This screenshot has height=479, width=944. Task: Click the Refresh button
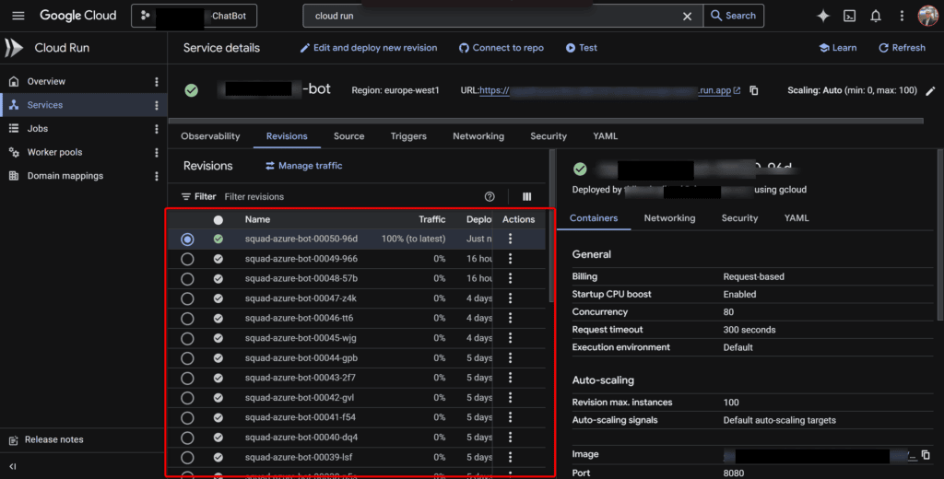coord(902,48)
